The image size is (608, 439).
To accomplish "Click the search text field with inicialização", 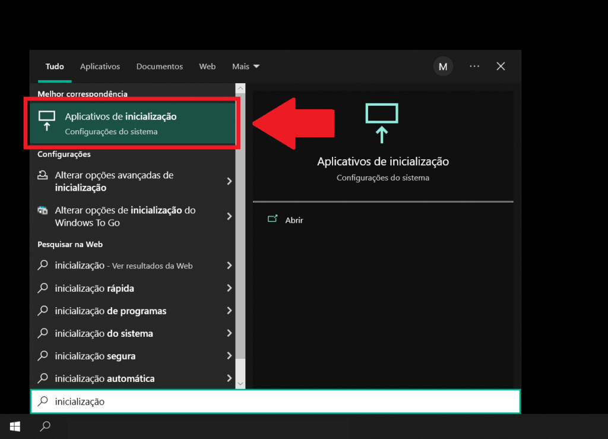I will pos(275,402).
